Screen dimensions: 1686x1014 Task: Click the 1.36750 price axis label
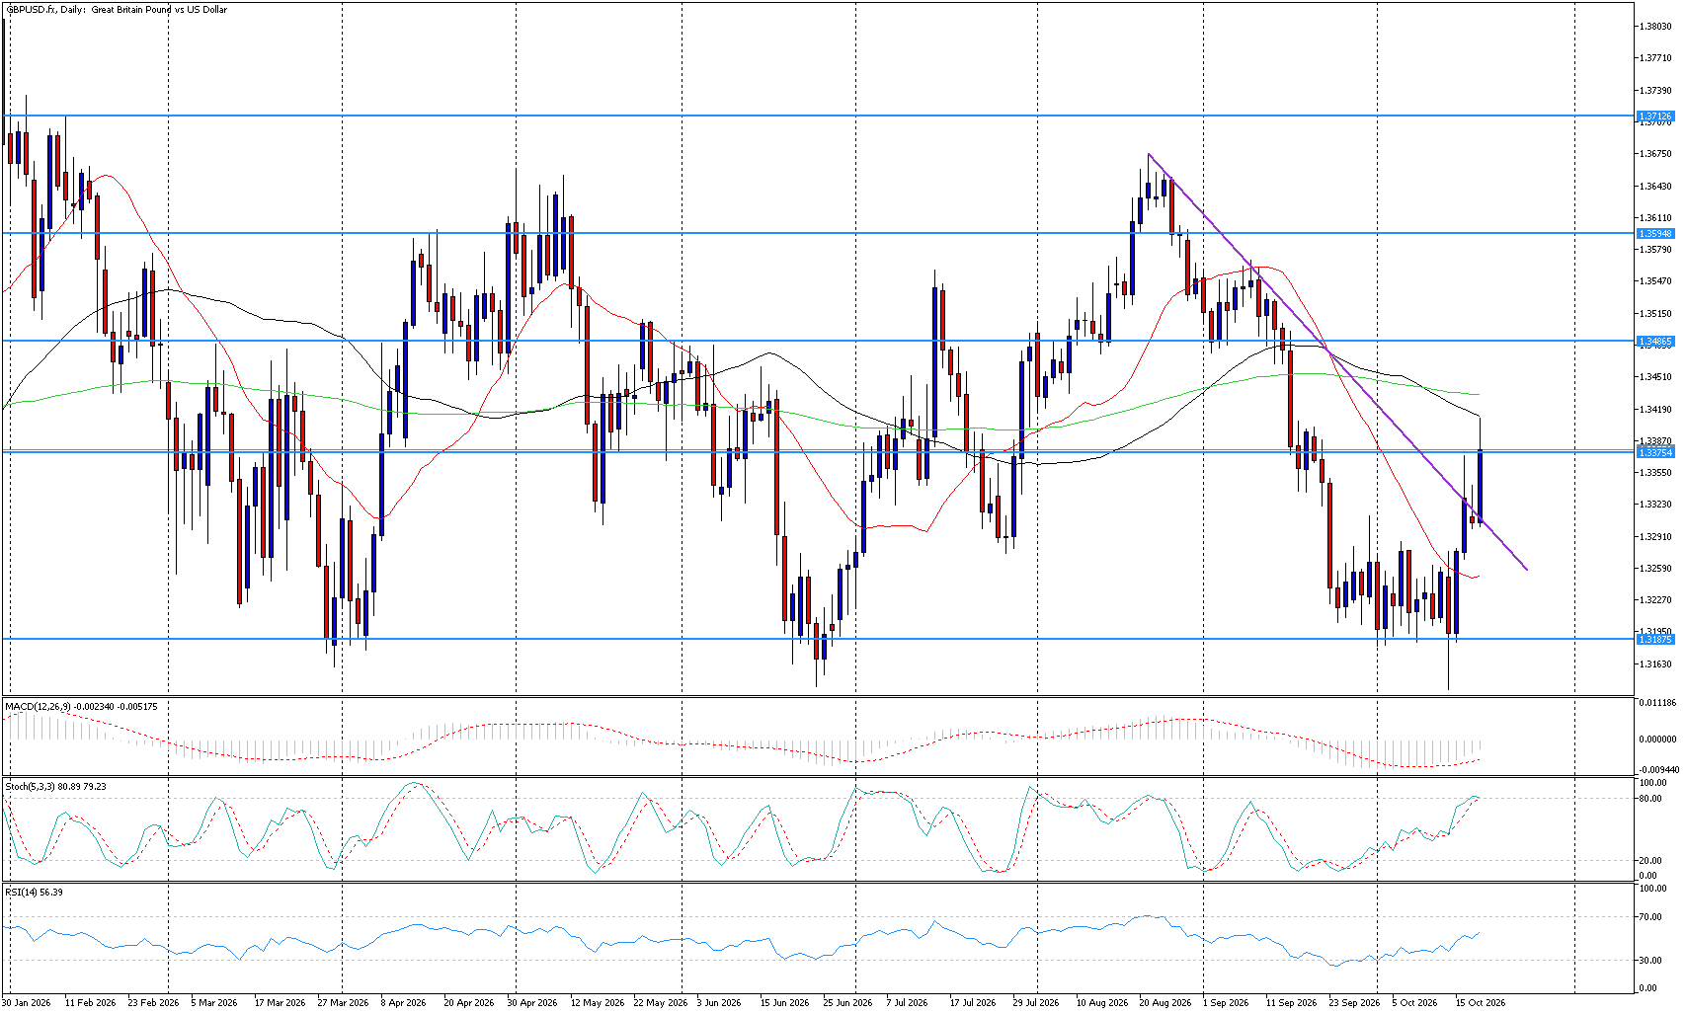pyautogui.click(x=1655, y=154)
